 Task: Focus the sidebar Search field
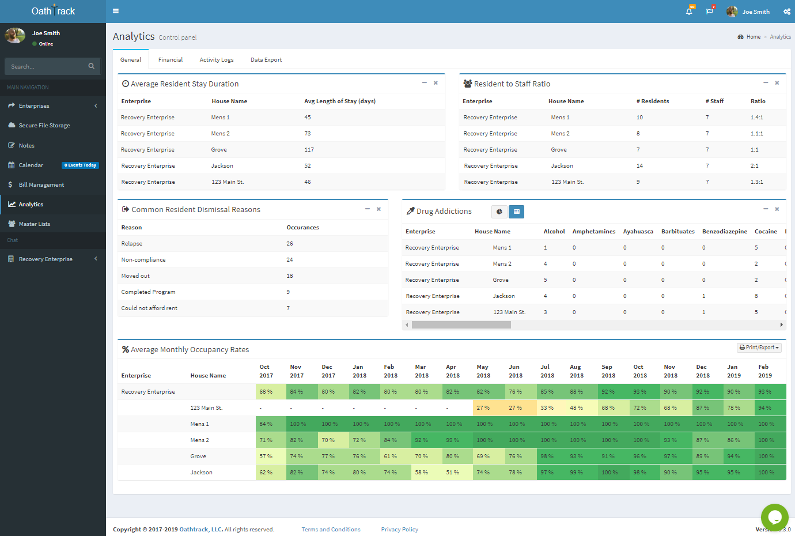point(46,66)
